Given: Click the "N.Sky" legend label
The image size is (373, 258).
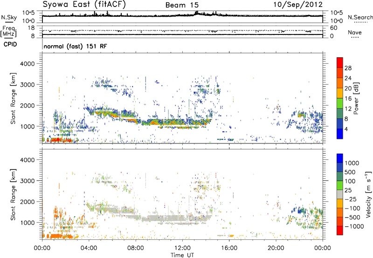Looking at the screenshot, I should tap(9, 17).
